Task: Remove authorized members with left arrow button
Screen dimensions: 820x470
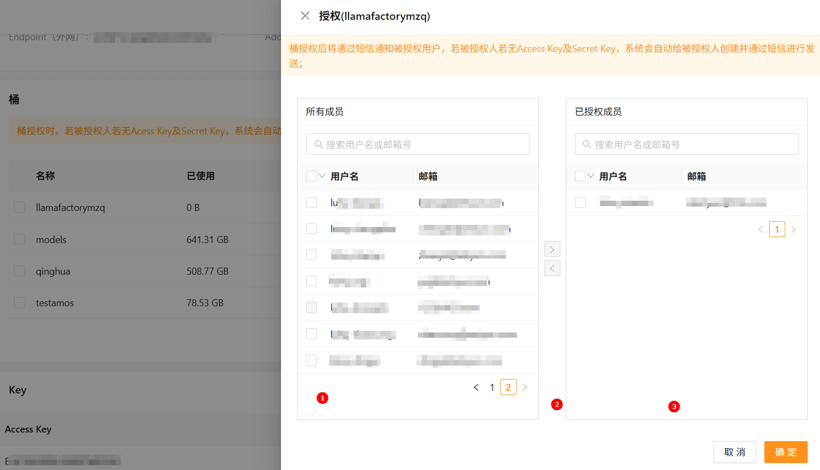Action: 552,268
